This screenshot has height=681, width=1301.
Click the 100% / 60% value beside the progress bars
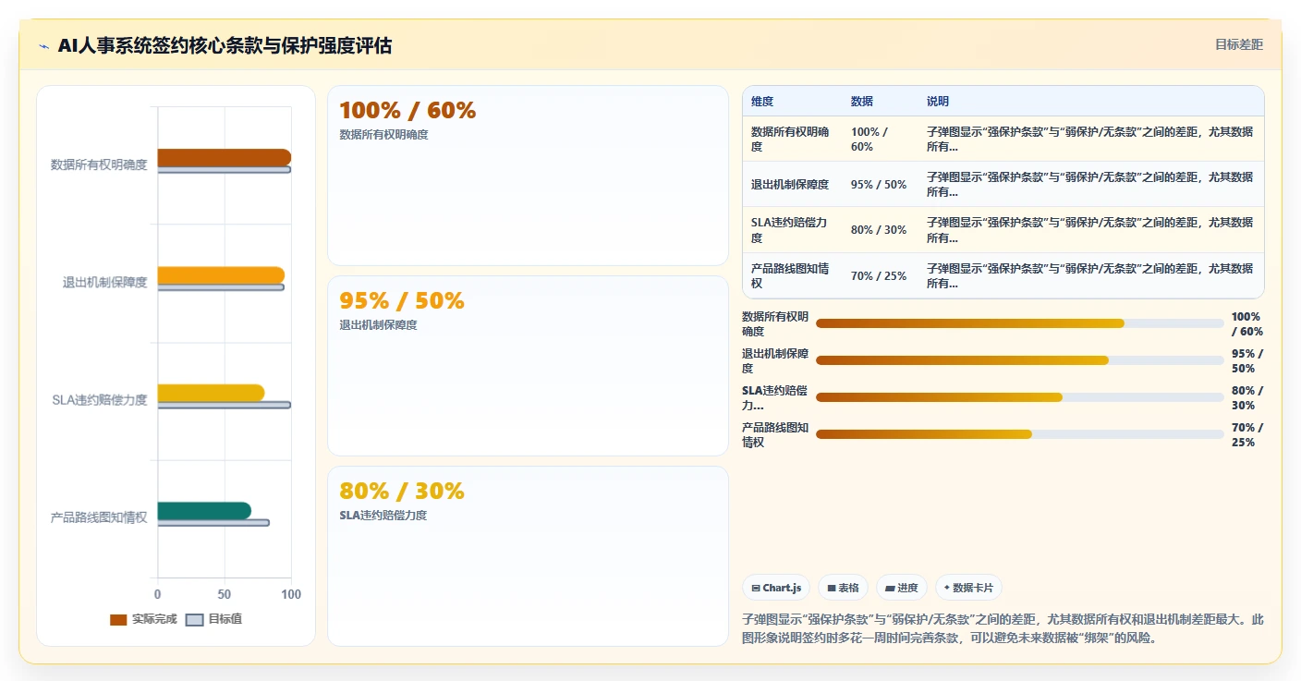(x=1247, y=324)
